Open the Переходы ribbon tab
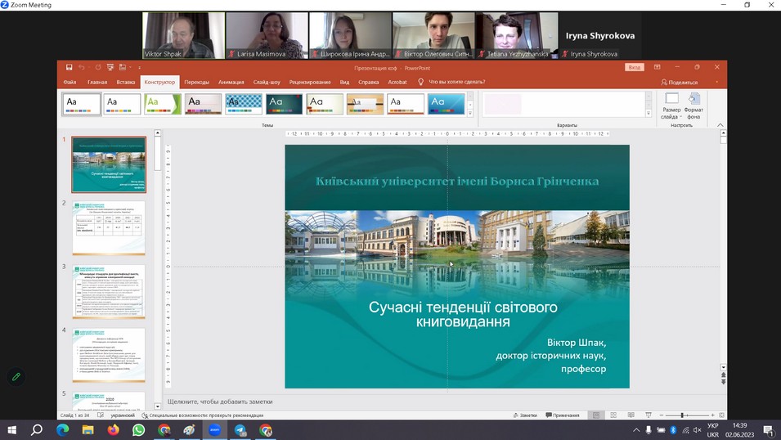The height and width of the screenshot is (440, 781). 196,82
